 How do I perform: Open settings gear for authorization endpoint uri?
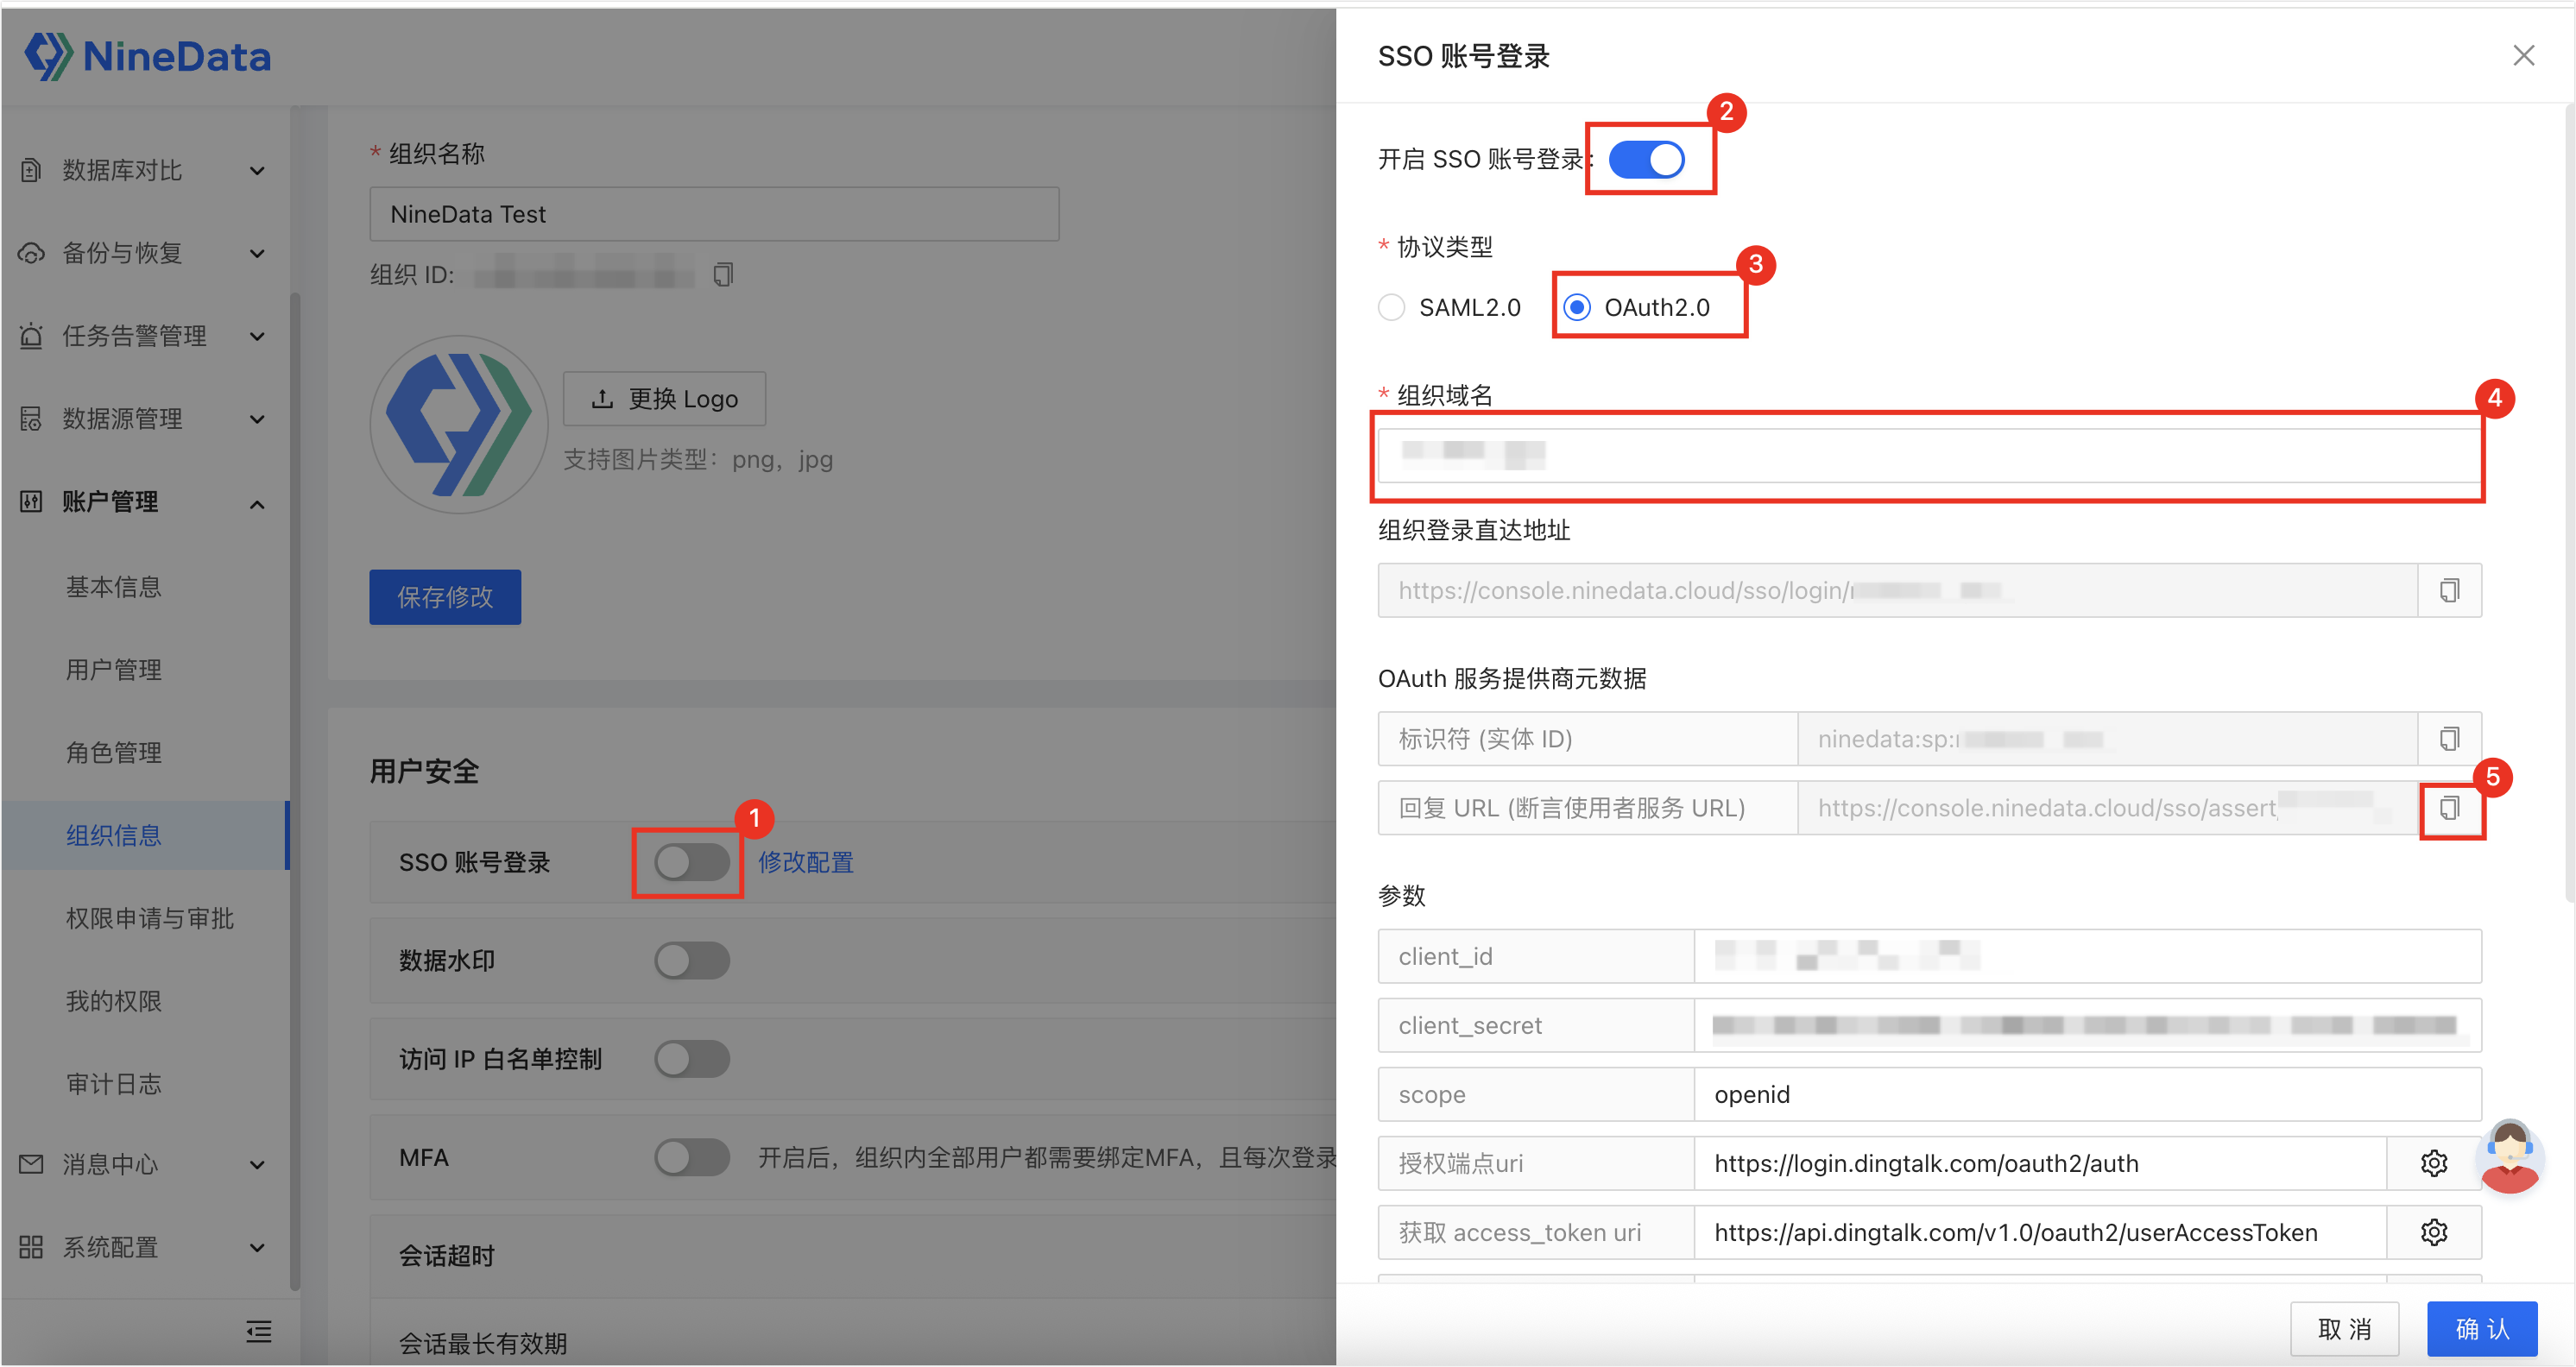pyautogui.click(x=2433, y=1163)
